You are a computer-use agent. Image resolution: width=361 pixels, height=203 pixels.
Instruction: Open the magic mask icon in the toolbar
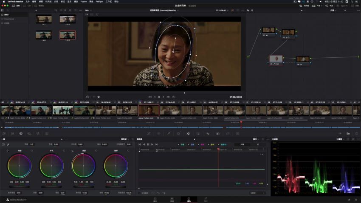(198, 133)
